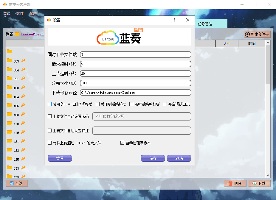Screen dimensions: 276x200
Task: Enable 监听系统剪切板 checkbox
Action: click(131, 104)
